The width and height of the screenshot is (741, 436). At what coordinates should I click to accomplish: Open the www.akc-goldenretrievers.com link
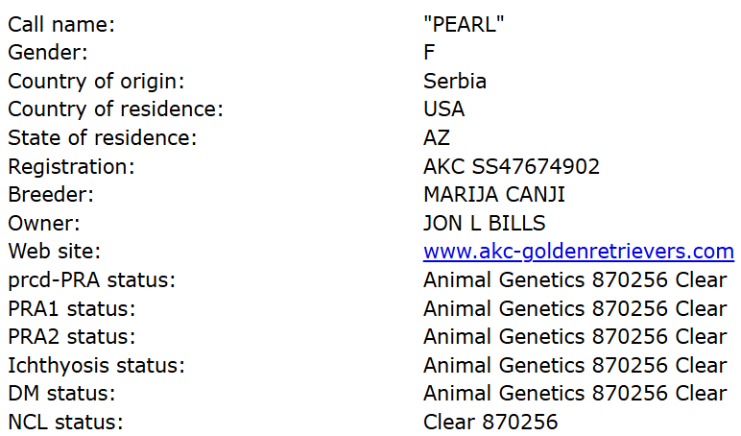click(578, 252)
